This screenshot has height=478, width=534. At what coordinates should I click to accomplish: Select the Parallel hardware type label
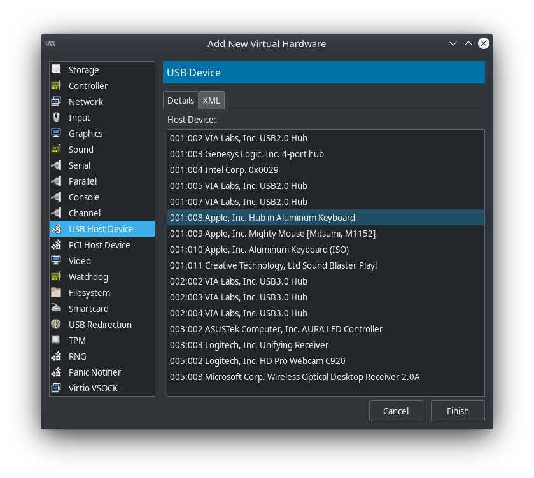(x=83, y=181)
